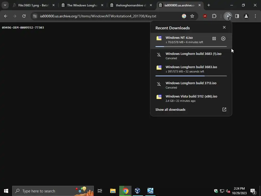Click the build 3683.iso download progress bar
This screenshot has width=261, height=196.
pos(191,76)
